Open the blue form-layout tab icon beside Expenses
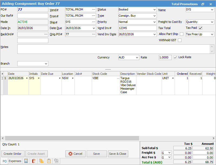The height and width of the screenshot is (165, 216). pyautogui.click(x=26, y=161)
